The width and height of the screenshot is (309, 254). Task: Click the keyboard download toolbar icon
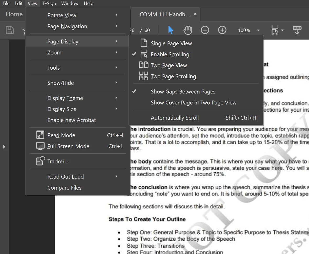(297, 30)
